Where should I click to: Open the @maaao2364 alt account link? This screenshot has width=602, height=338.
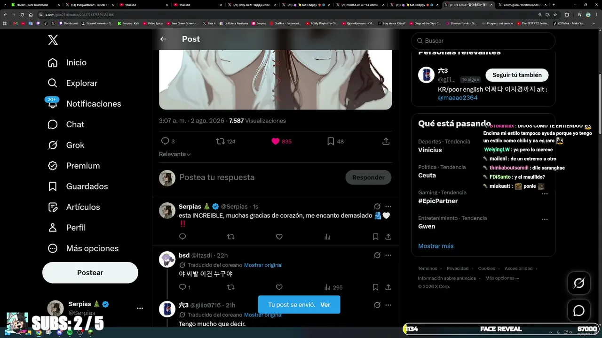(458, 98)
